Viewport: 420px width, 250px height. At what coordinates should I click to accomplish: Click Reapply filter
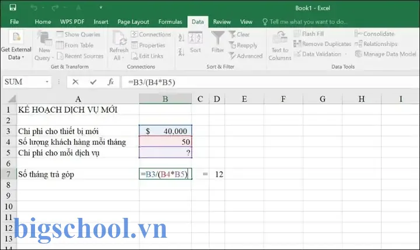pyautogui.click(x=243, y=45)
